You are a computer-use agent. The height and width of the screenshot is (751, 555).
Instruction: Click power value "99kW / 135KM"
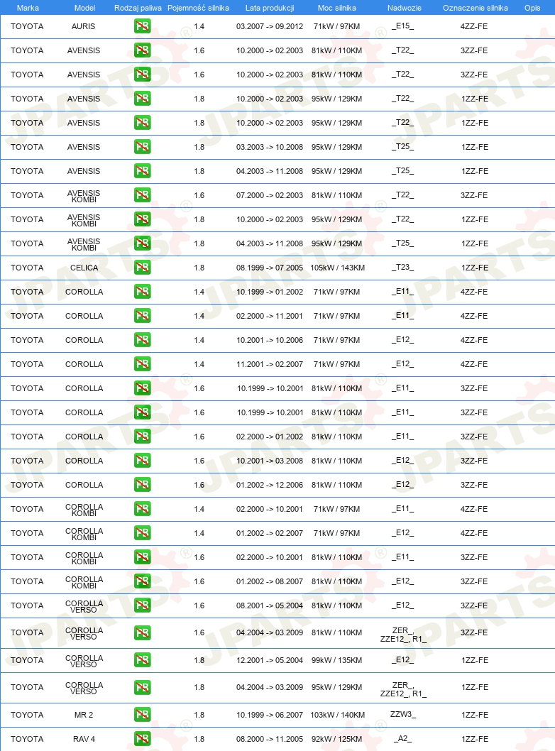click(x=336, y=660)
